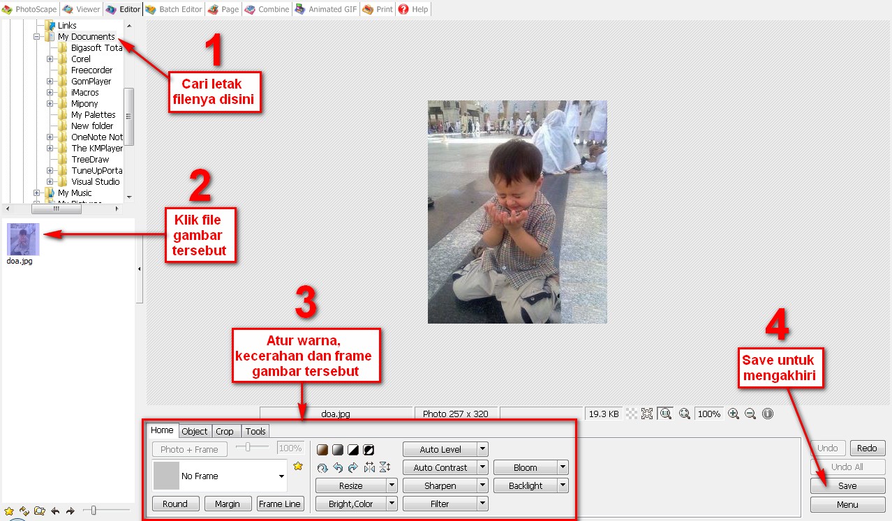Save the edited photo
892x521 pixels.
tap(847, 485)
